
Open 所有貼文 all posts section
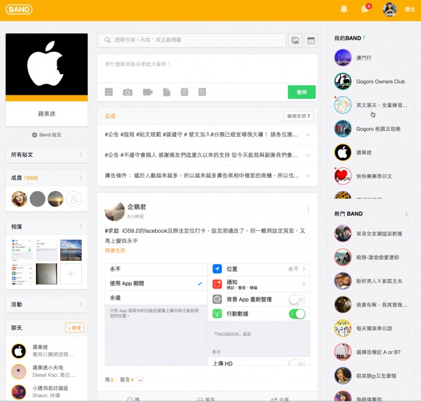(x=47, y=155)
